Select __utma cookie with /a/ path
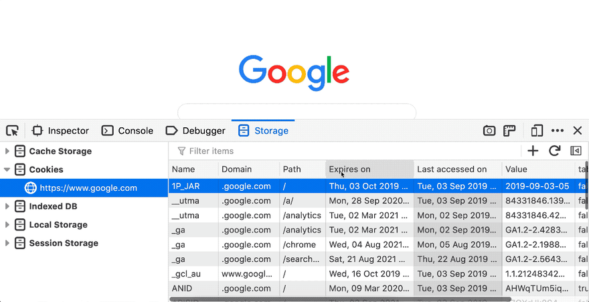 point(377,201)
